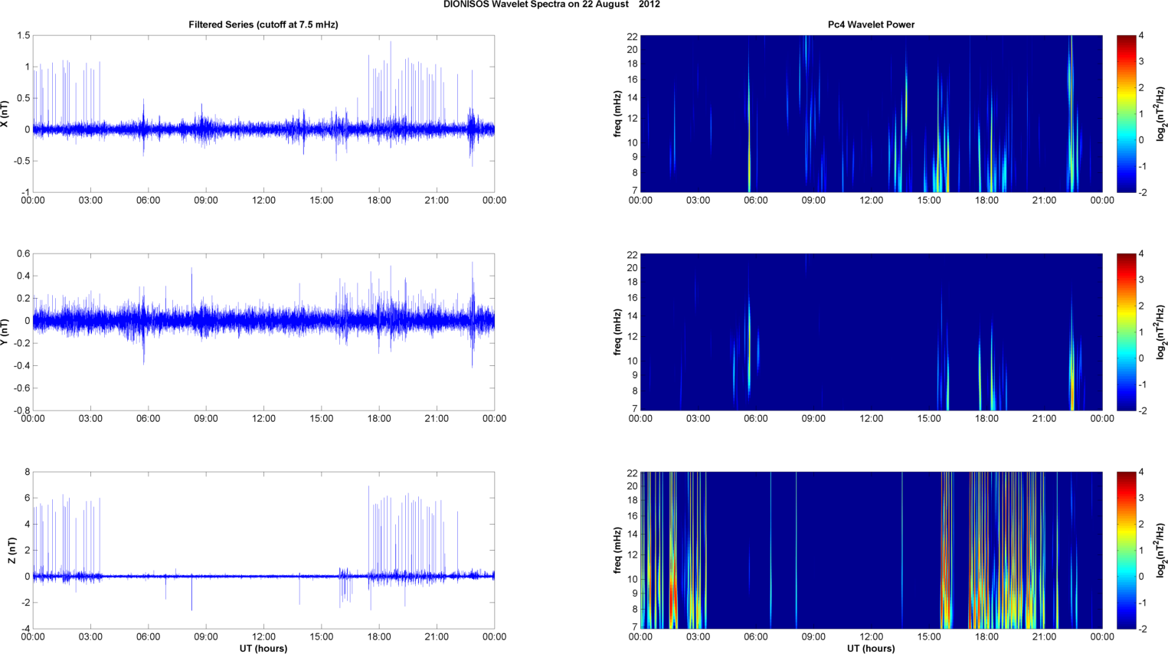Click 'freq (mHz)' label of the Y wavelet spectrogram
1168x654 pixels.
(x=617, y=332)
